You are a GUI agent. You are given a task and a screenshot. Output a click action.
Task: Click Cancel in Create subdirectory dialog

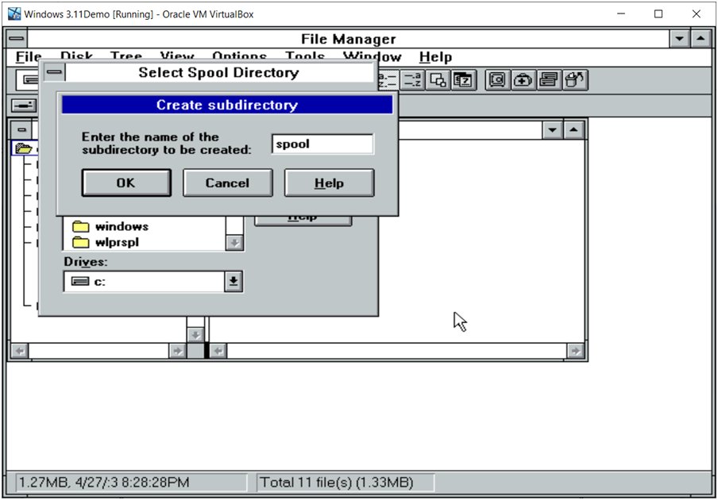pyautogui.click(x=228, y=183)
